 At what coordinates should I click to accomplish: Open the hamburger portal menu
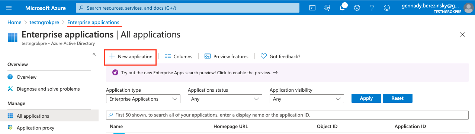[9, 8]
